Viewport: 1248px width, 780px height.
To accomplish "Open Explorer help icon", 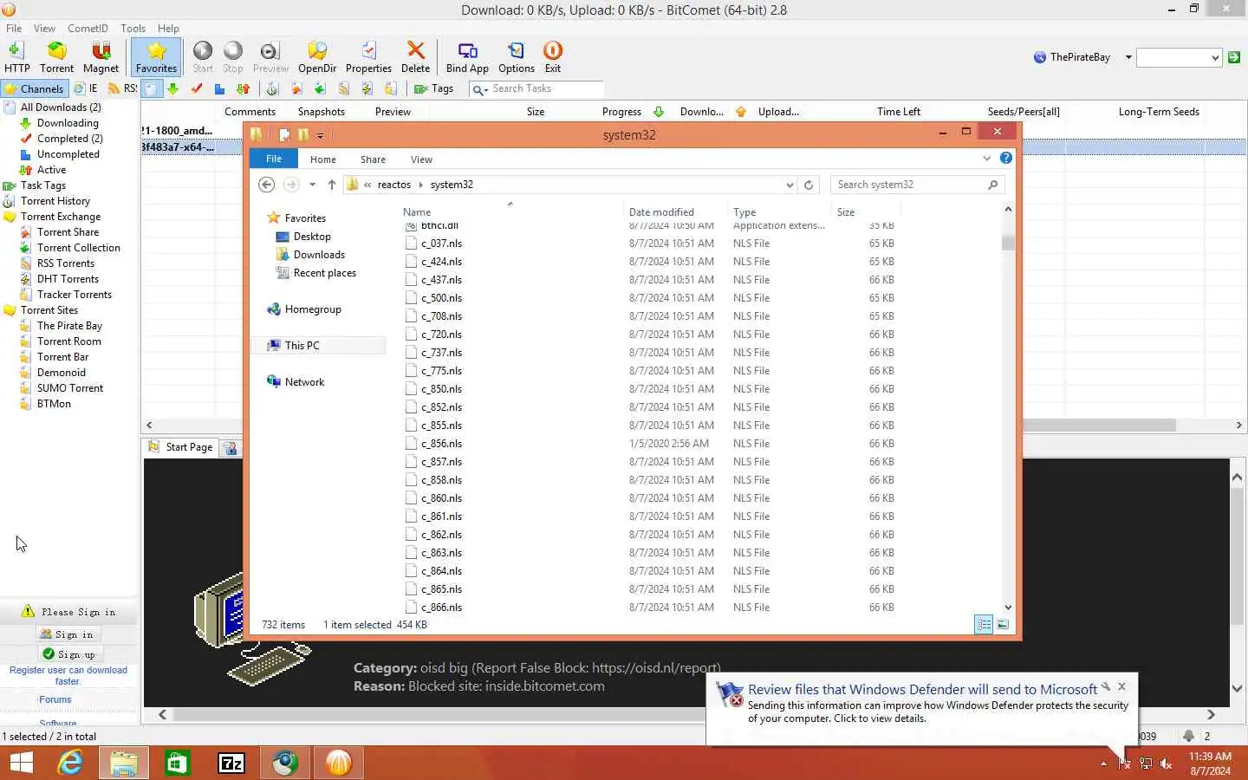I will (1005, 158).
